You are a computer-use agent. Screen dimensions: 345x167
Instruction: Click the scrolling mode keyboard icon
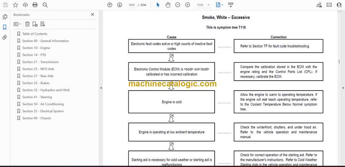point(231,5)
